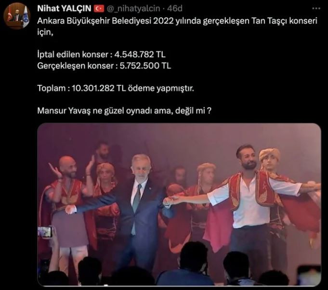This screenshot has height=290, width=328.
Task: Click the closing question ending değil mi
Action: point(124,111)
